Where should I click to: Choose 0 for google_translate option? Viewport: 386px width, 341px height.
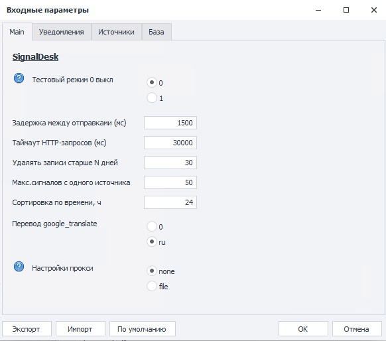click(x=152, y=226)
